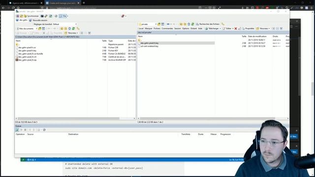The image size is (315, 177).
Task: Switch to the dev.gdm session tab
Action: click(x=22, y=20)
